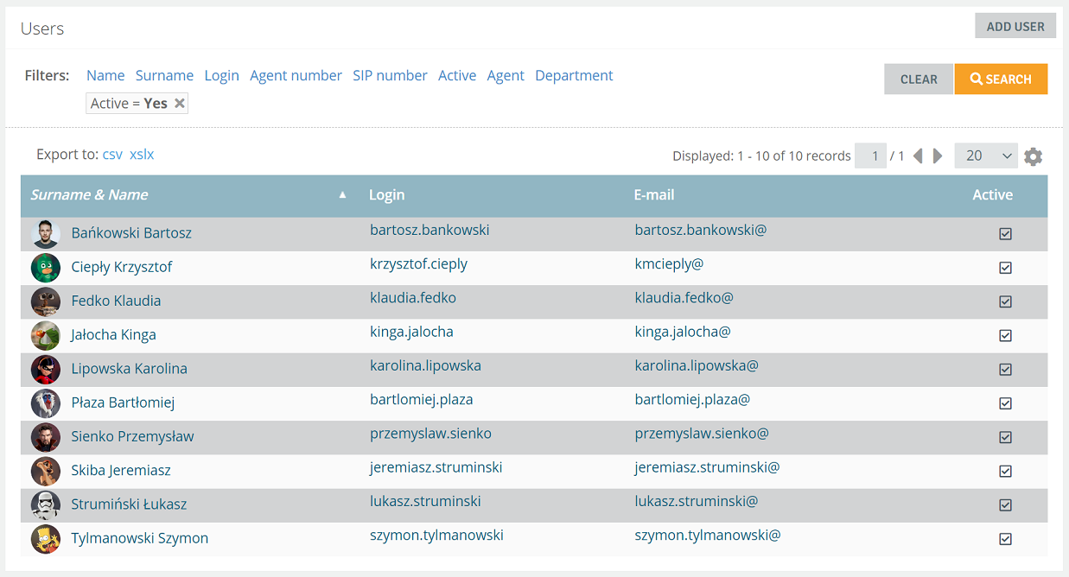Click login krzysztof.cieply
The image size is (1069, 577).
point(418,264)
